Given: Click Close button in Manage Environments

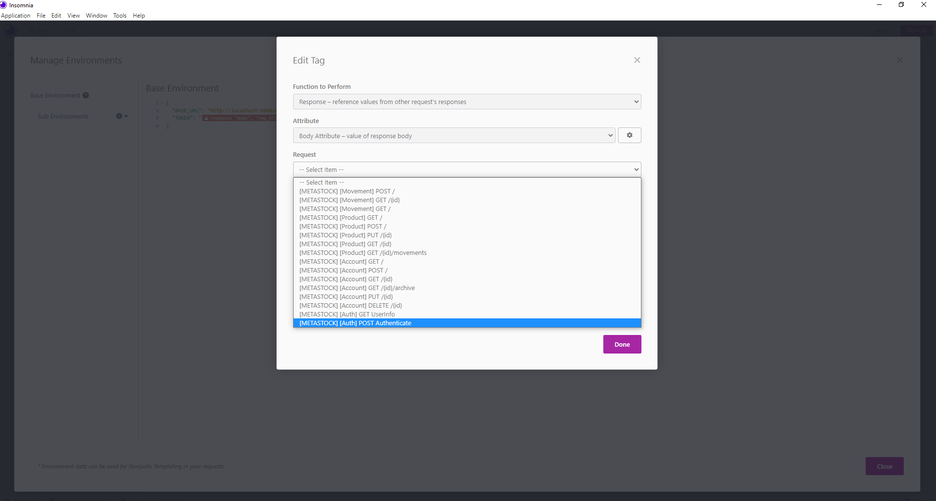Looking at the screenshot, I should 884,466.
